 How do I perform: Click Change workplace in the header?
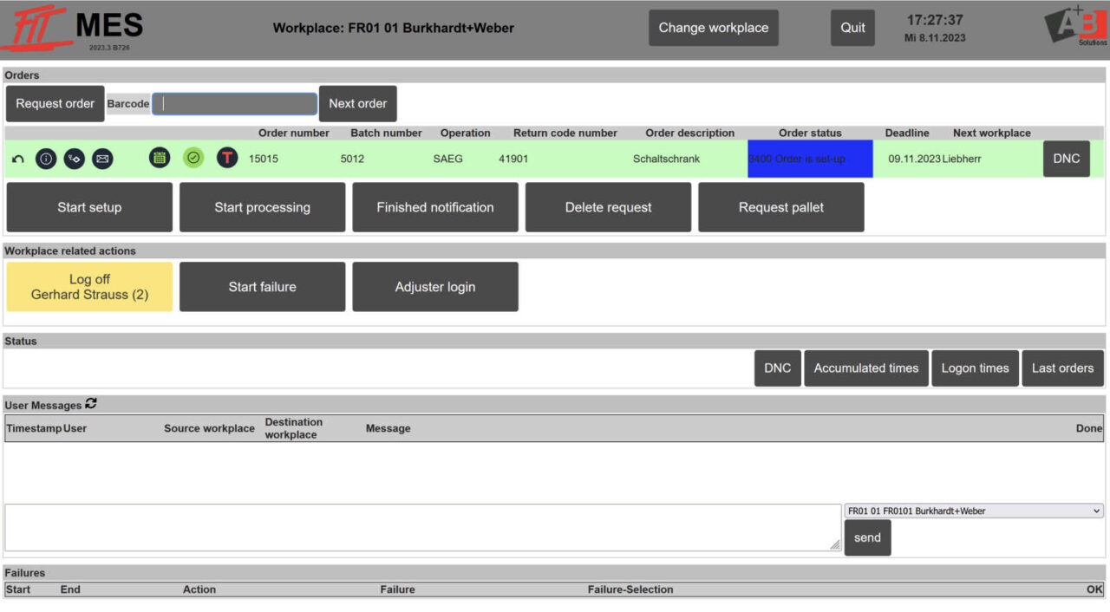(713, 28)
